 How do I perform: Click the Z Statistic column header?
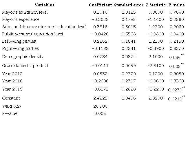click(156, 5)
